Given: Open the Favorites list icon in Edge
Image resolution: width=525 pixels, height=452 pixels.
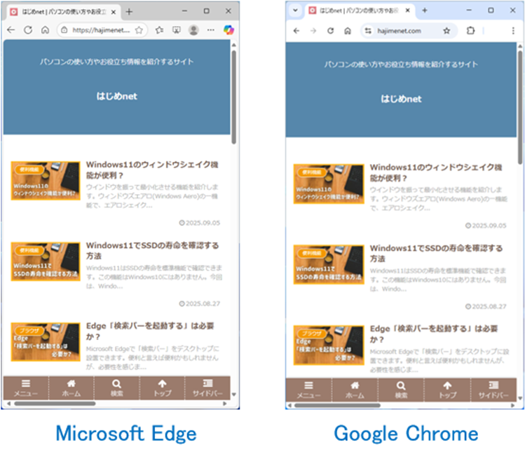Looking at the screenshot, I should (159, 30).
